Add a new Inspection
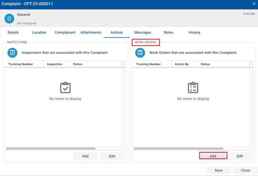This screenshot has height=176, width=258. (85, 156)
